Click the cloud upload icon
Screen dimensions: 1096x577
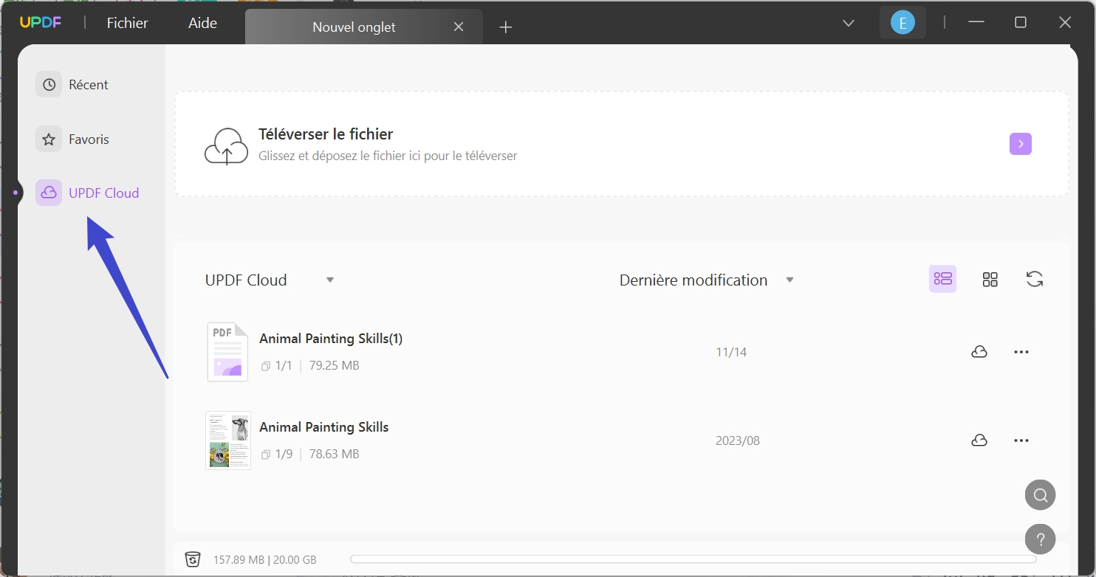(x=226, y=145)
